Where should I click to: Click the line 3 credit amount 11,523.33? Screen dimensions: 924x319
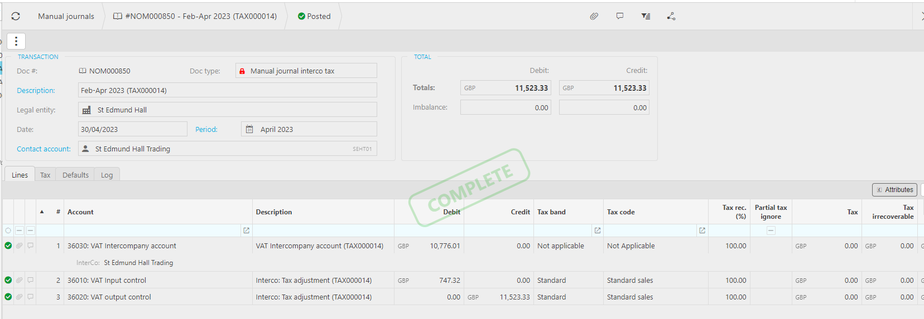pos(514,297)
